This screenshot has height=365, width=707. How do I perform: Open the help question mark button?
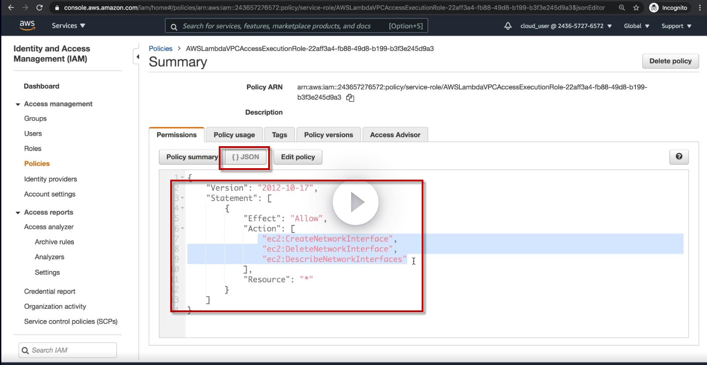(679, 157)
